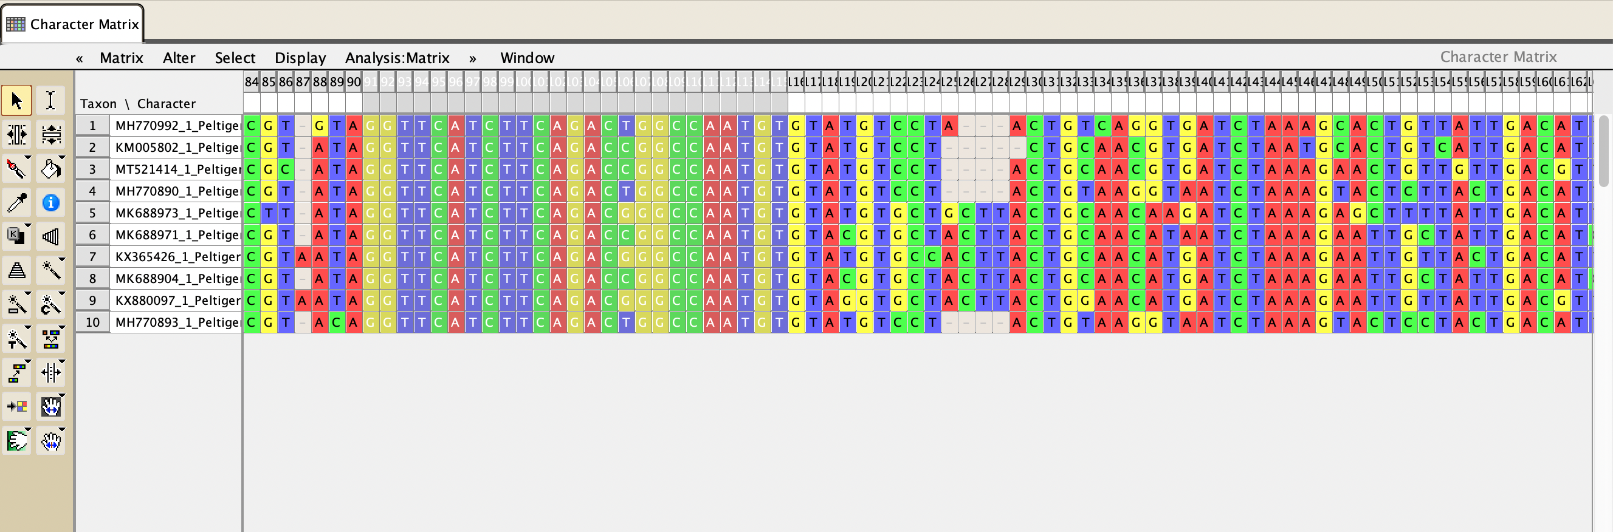Image resolution: width=1613 pixels, height=532 pixels.
Task: Select taxon row KX880097_1_Peltiger
Action: (x=177, y=301)
